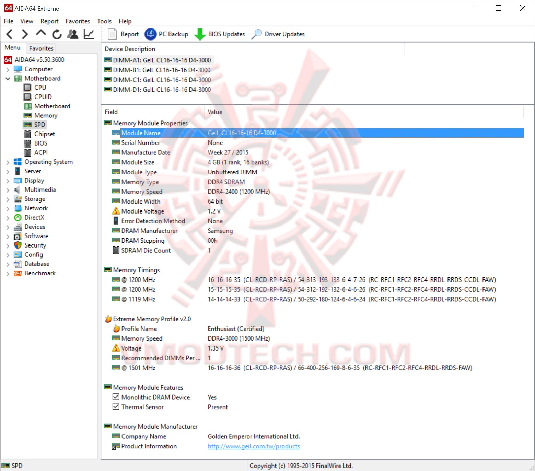Select the BIOS icon in tree

click(x=27, y=143)
